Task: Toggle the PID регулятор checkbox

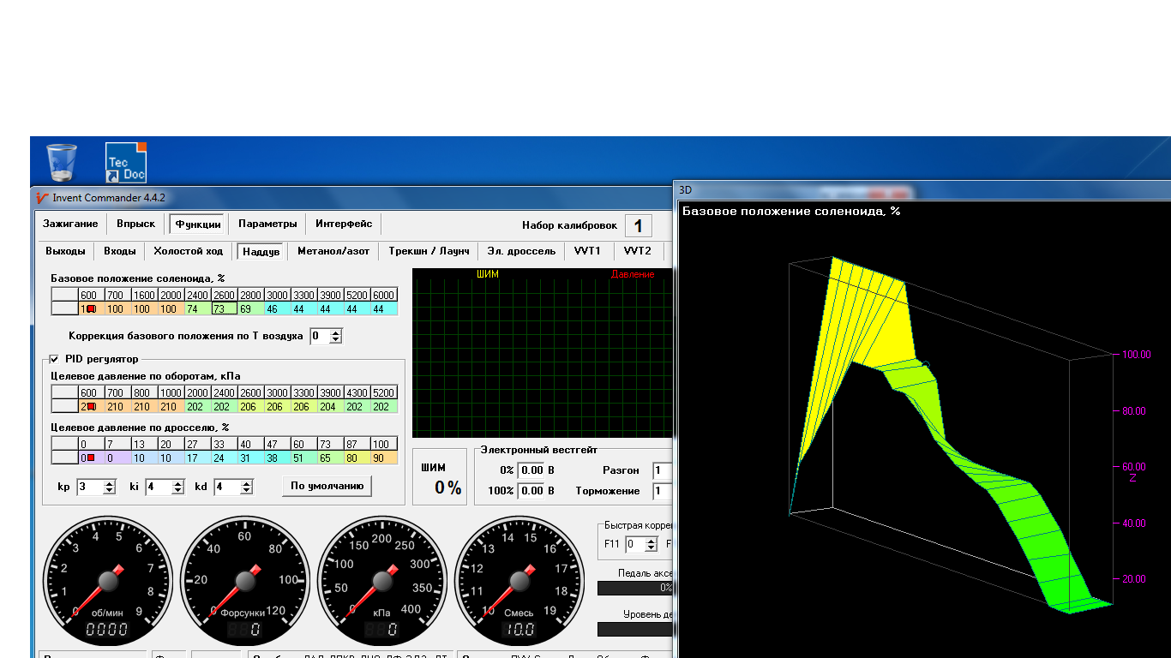Action: (55, 359)
